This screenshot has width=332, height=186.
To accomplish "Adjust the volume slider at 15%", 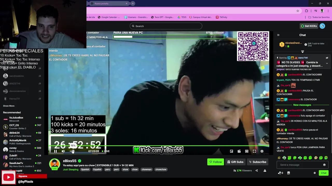I will point(72,151).
